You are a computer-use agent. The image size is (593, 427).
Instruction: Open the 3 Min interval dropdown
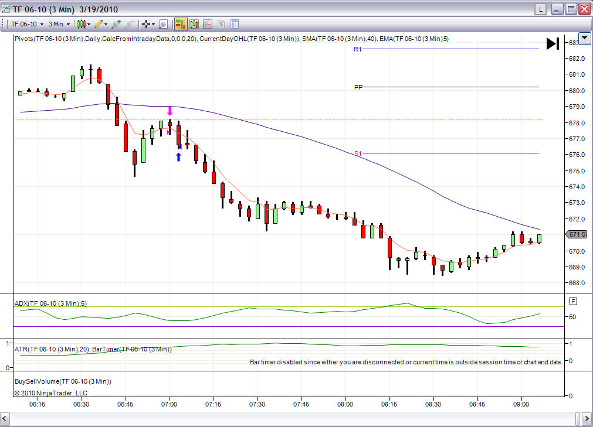59,24
